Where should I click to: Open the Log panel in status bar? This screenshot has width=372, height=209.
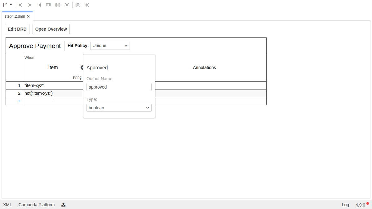(345, 205)
